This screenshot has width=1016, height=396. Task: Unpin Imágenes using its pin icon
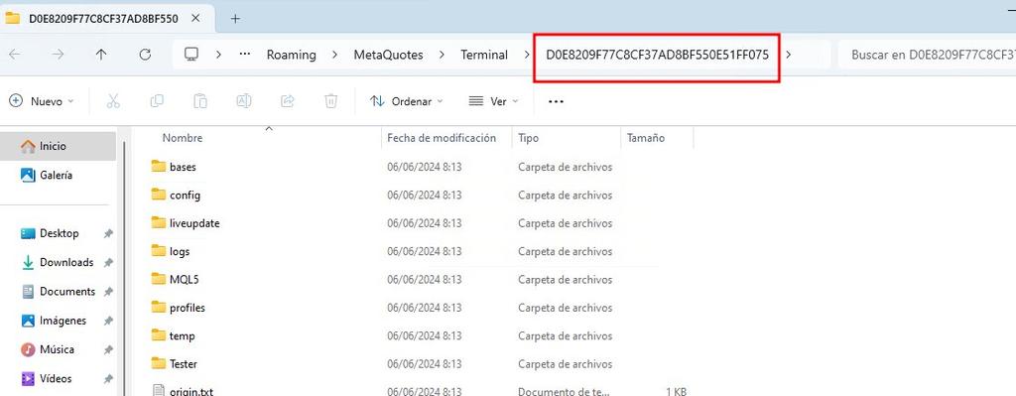[x=108, y=321]
